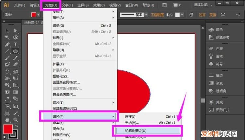Open the 基本功能 workspace switcher

203,5
